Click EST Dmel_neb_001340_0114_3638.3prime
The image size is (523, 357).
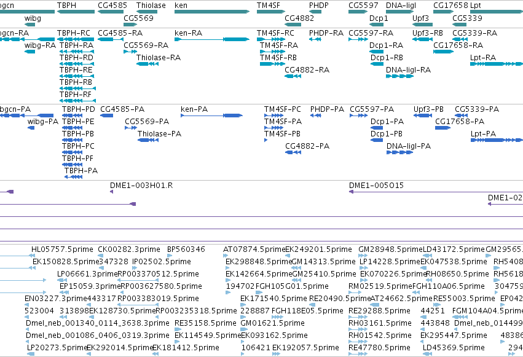pos(98,323)
